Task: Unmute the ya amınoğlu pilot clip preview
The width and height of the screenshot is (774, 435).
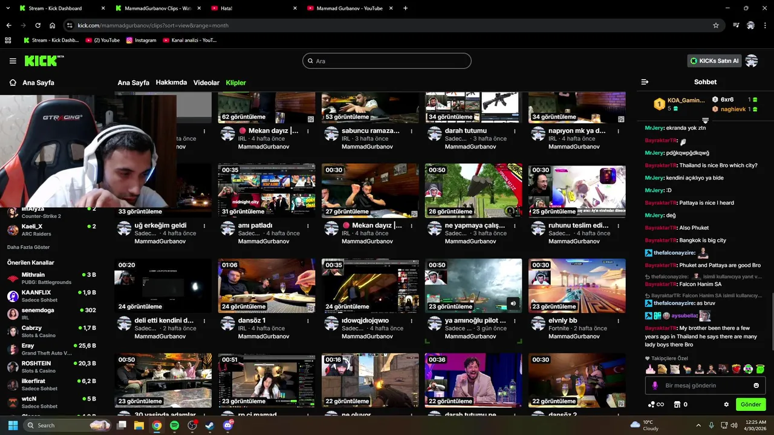Action: [x=513, y=304]
